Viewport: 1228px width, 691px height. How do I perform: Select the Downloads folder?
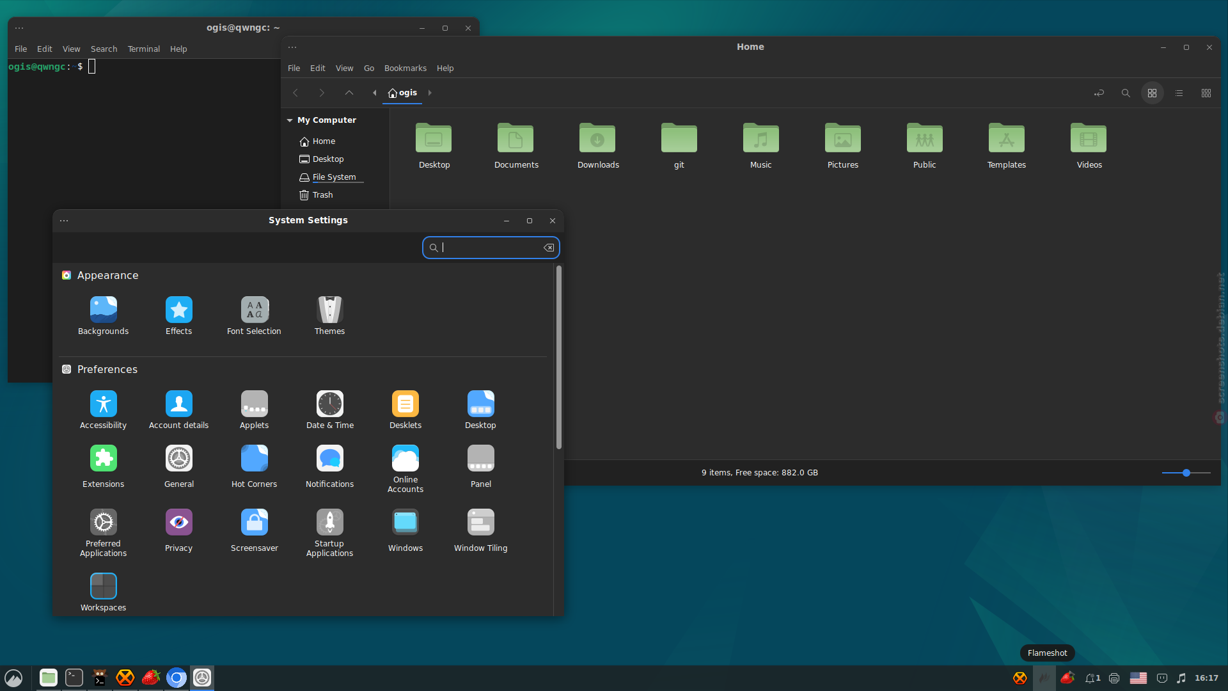click(598, 146)
